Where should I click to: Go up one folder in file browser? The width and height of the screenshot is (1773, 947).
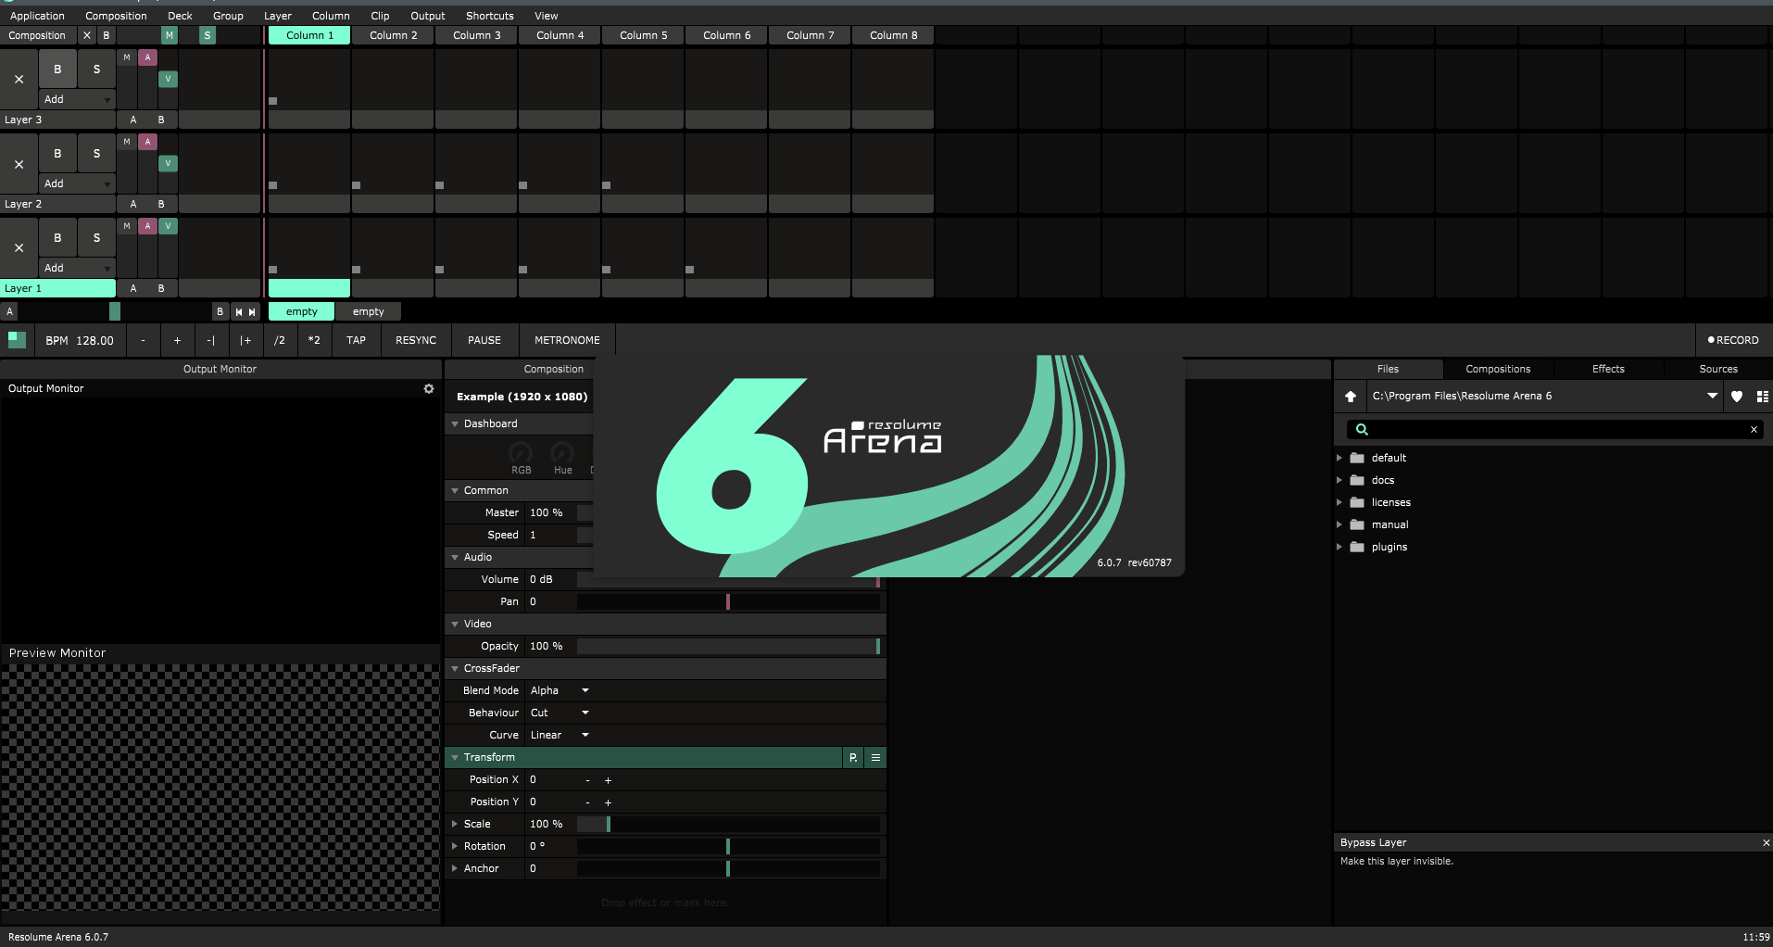[x=1351, y=397]
